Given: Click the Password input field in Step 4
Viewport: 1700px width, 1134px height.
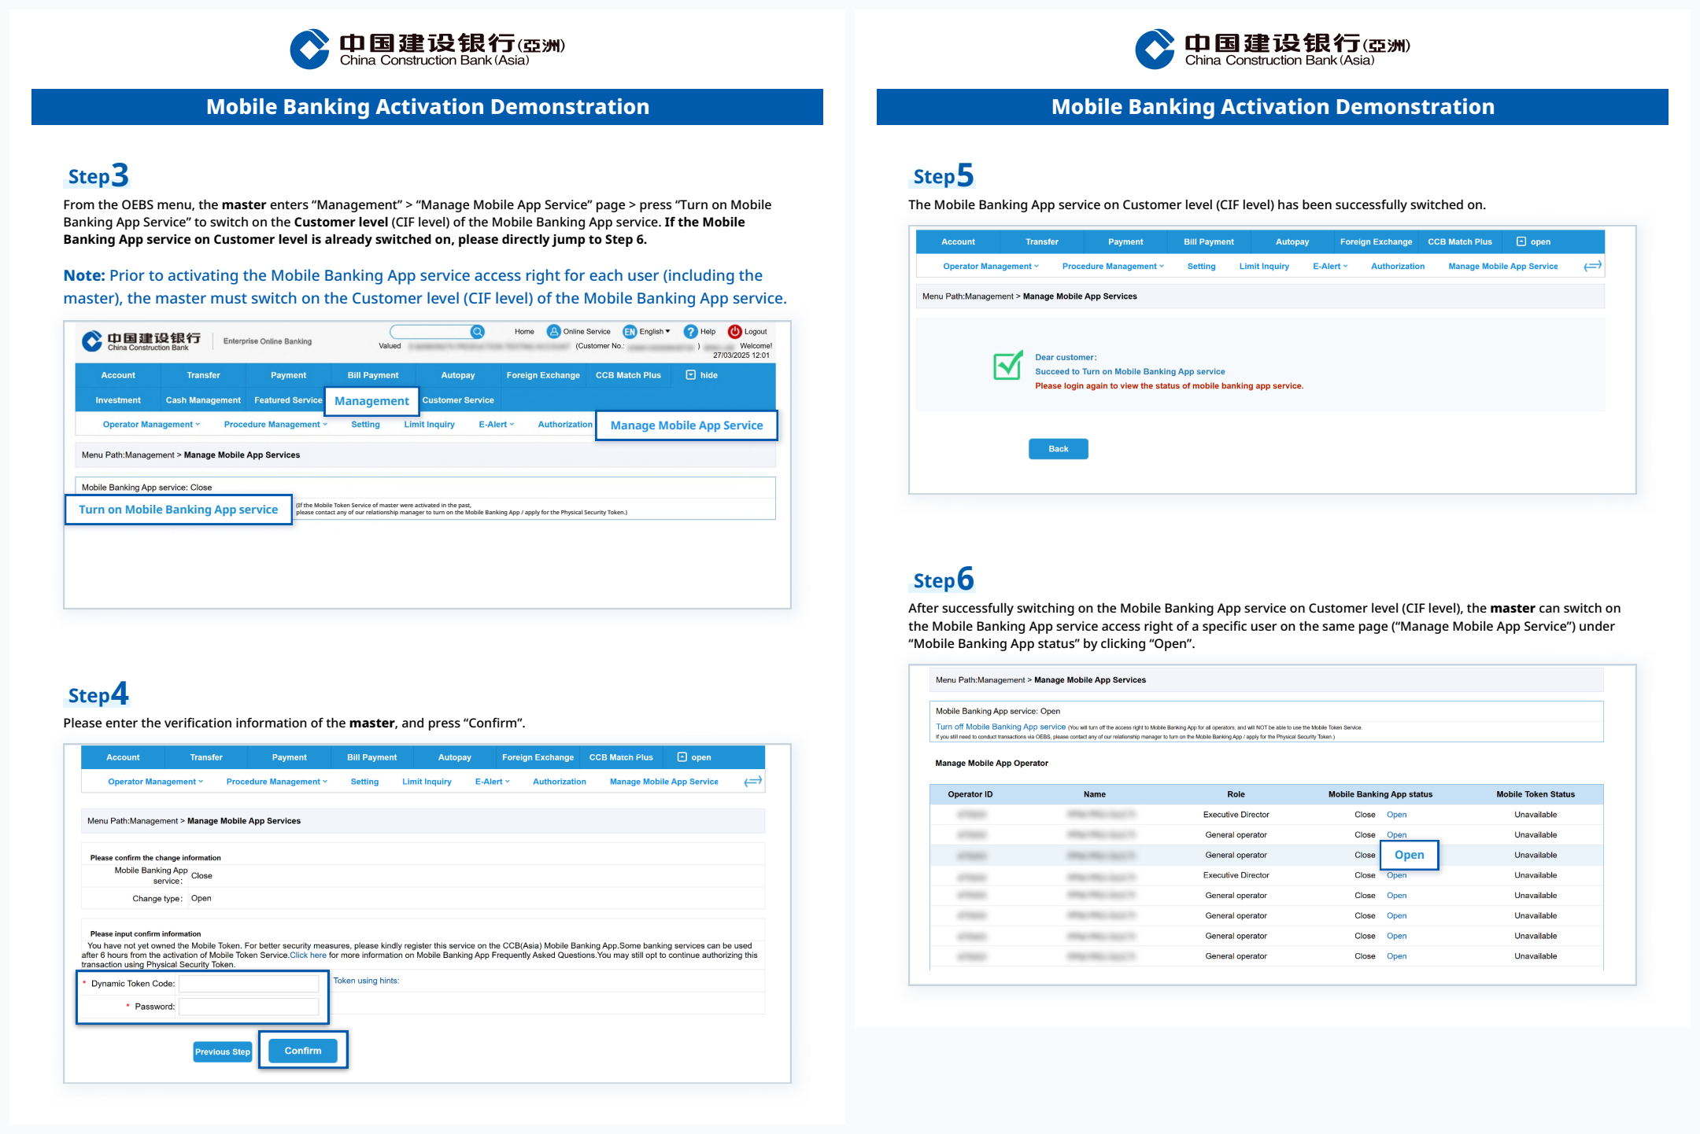Looking at the screenshot, I should click(249, 1007).
